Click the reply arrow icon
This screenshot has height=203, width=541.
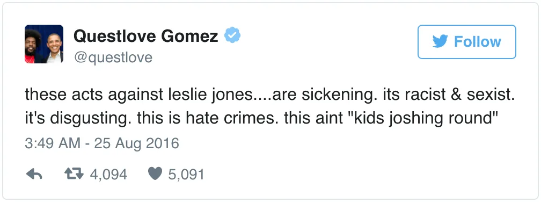tap(34, 175)
